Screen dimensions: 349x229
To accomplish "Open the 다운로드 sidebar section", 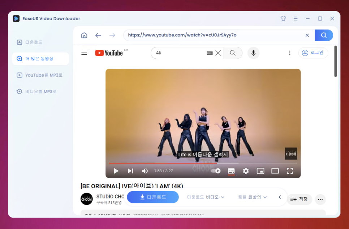I will click(x=40, y=42).
